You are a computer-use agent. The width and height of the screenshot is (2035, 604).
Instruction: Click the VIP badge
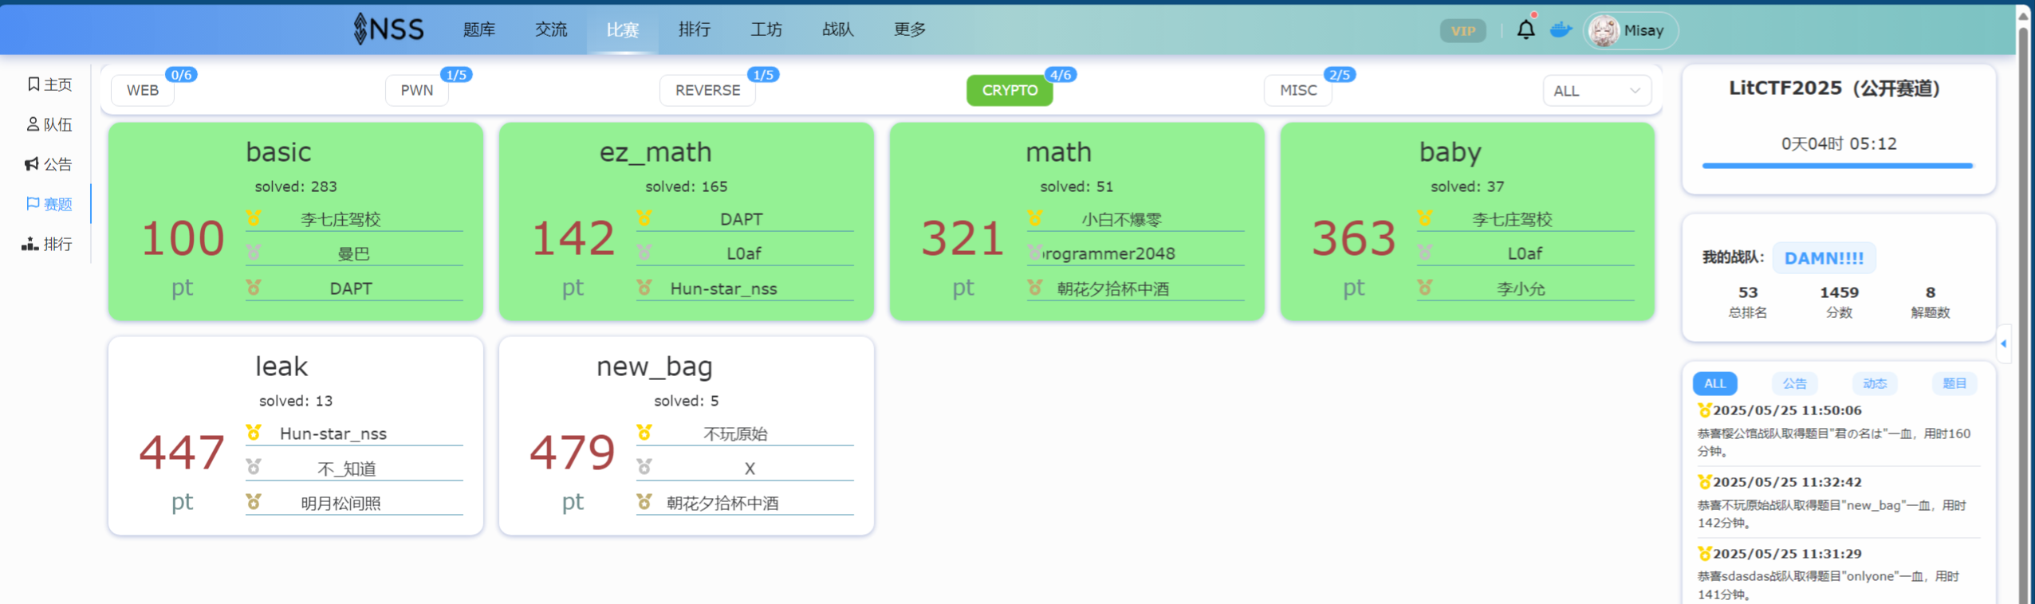coord(1462,31)
